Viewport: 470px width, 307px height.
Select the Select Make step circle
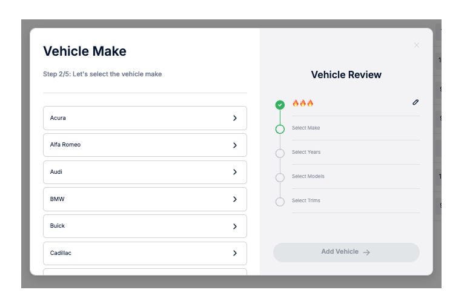coord(280,129)
